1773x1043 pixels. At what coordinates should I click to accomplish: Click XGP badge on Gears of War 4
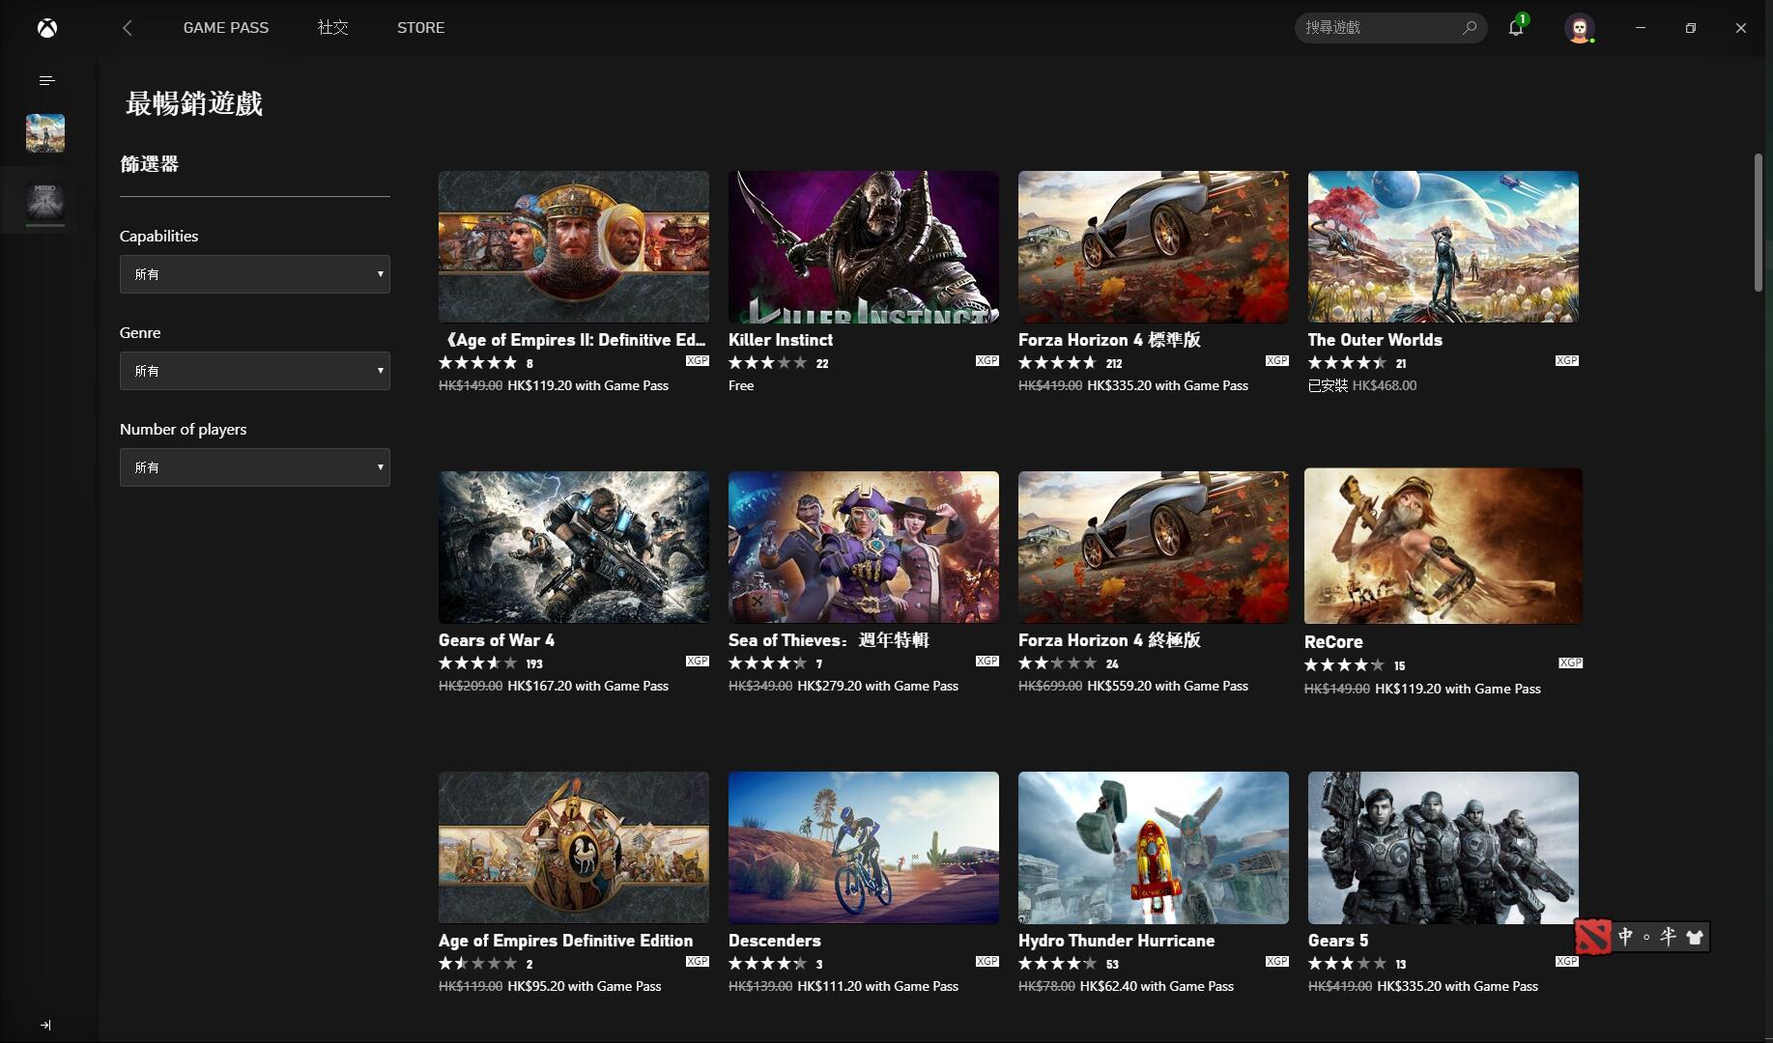(697, 661)
